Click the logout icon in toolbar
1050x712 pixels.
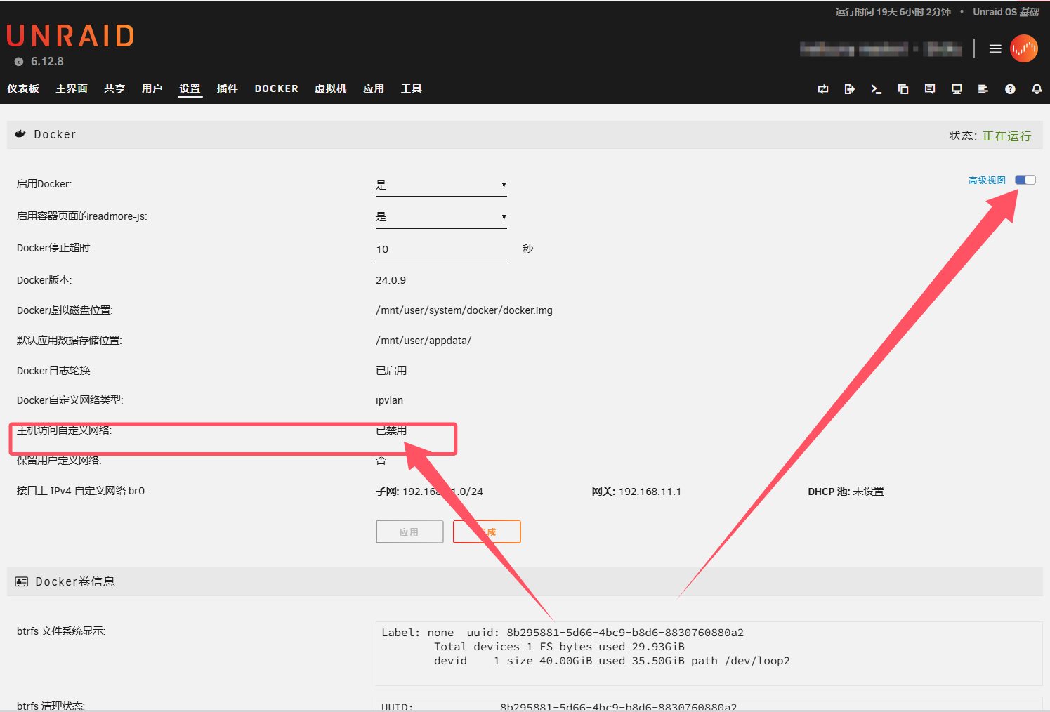click(849, 89)
